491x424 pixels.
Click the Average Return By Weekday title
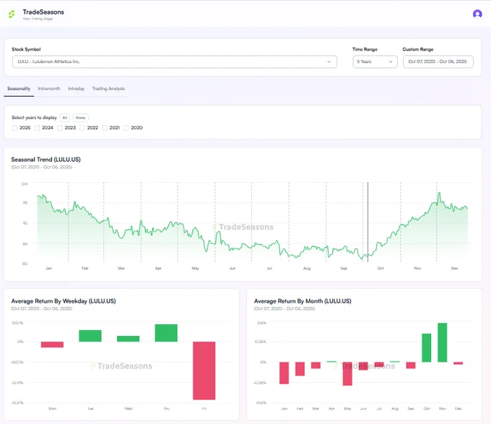coord(64,301)
